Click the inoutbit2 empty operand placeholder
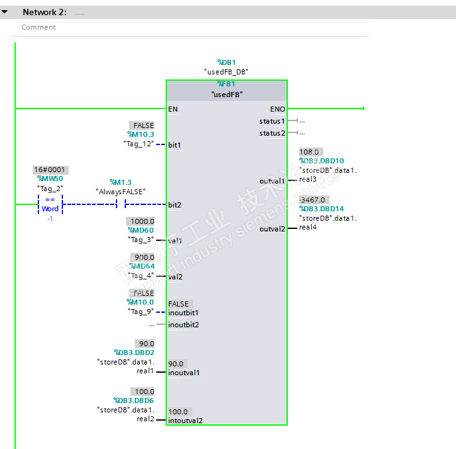Viewport: 456px width, 449px height. (x=152, y=325)
